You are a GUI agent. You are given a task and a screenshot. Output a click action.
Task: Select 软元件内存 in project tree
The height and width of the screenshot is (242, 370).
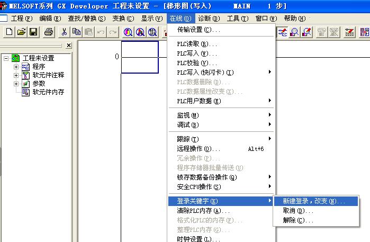[x=48, y=92]
